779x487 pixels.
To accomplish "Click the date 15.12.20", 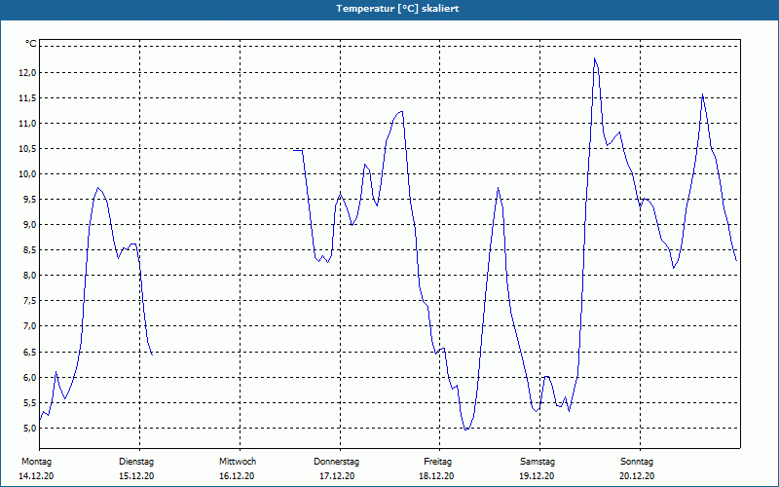I will pyautogui.click(x=136, y=476).
